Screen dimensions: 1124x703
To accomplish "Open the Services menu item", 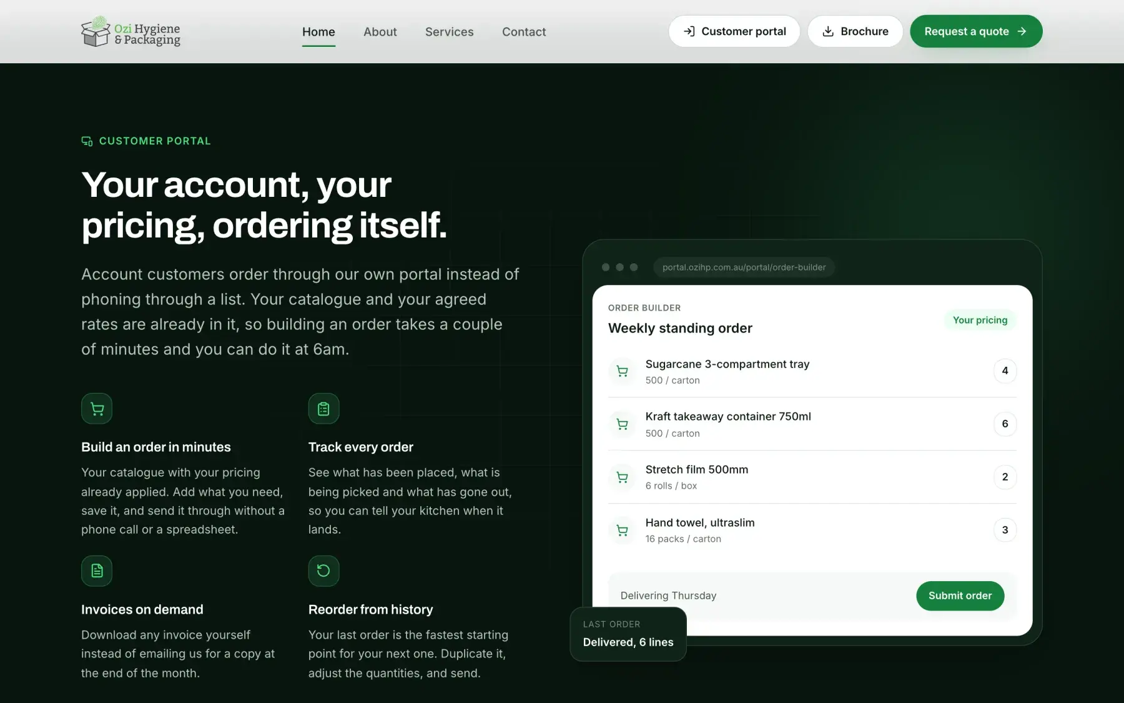I will tap(449, 32).
